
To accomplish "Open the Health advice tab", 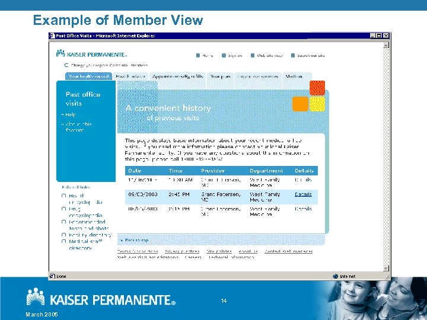I will [130, 76].
